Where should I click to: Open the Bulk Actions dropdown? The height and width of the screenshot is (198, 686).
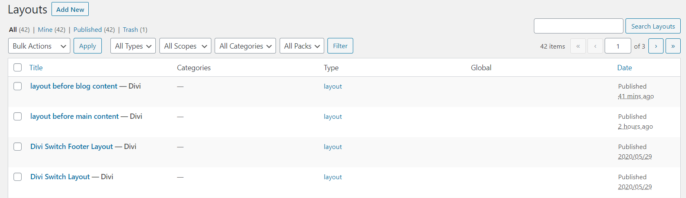click(x=39, y=46)
